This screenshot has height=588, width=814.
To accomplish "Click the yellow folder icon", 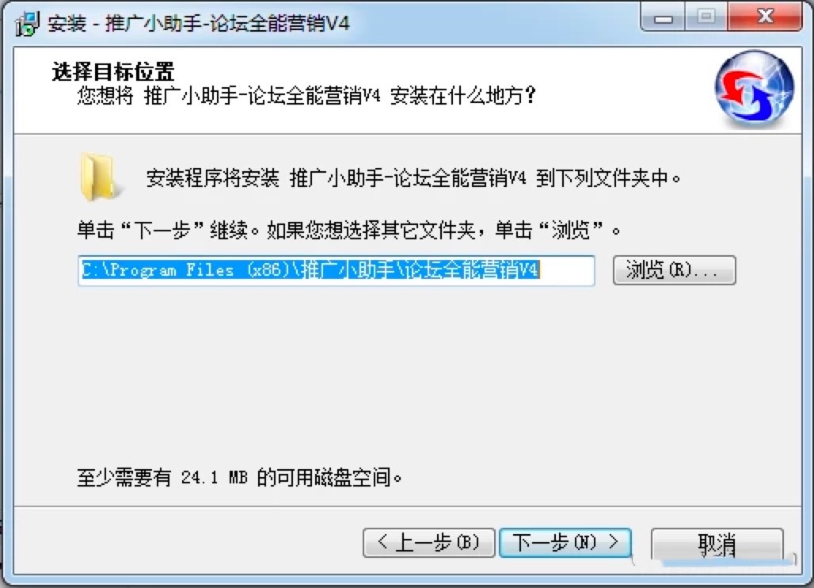I will click(x=99, y=178).
